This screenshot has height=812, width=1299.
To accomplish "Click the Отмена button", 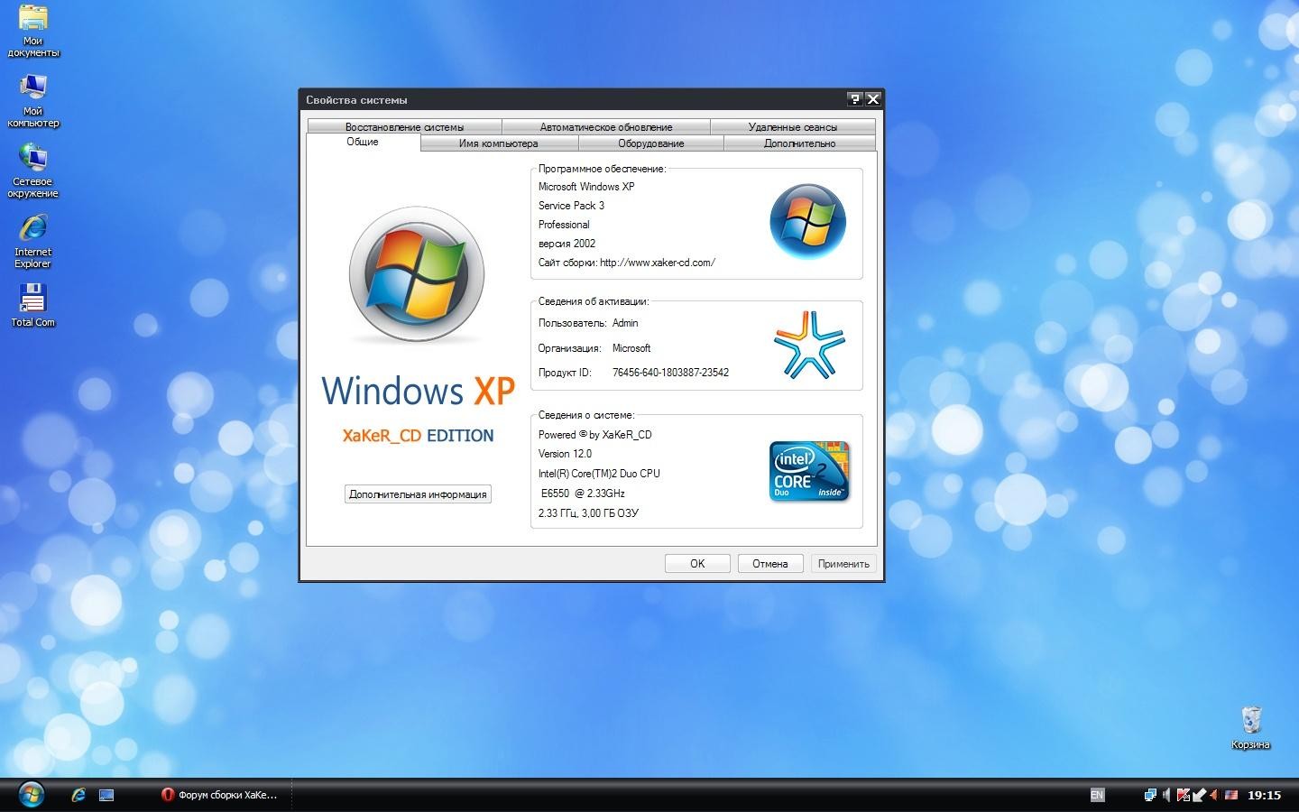I will (770, 563).
